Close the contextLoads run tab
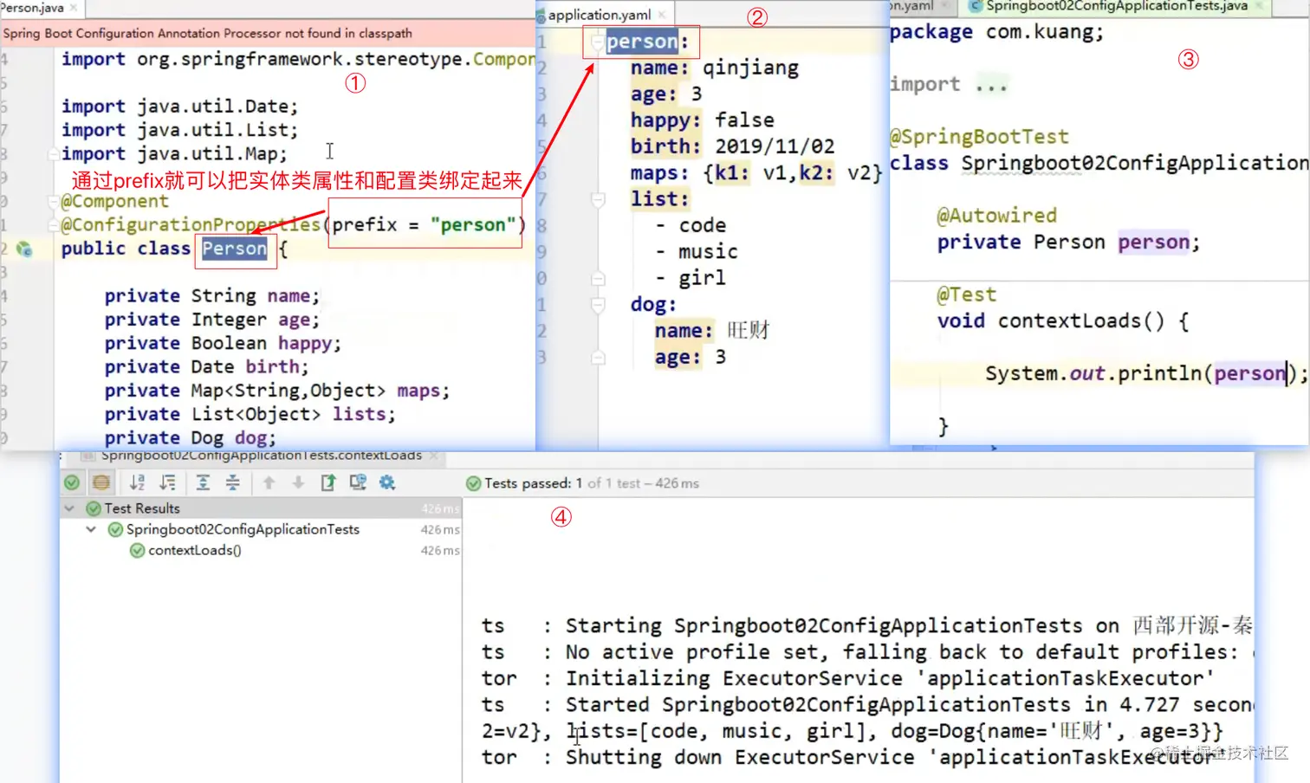 (434, 455)
